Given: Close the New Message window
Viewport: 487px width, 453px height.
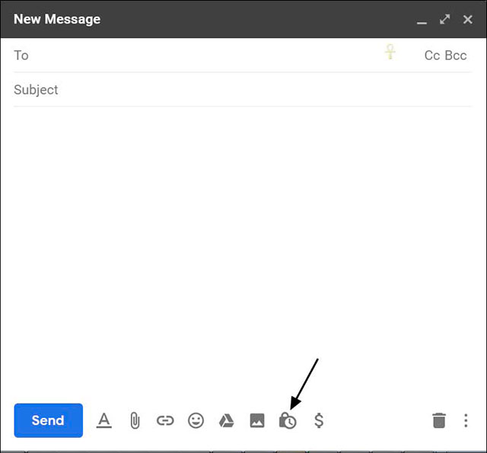Looking at the screenshot, I should click(468, 19).
